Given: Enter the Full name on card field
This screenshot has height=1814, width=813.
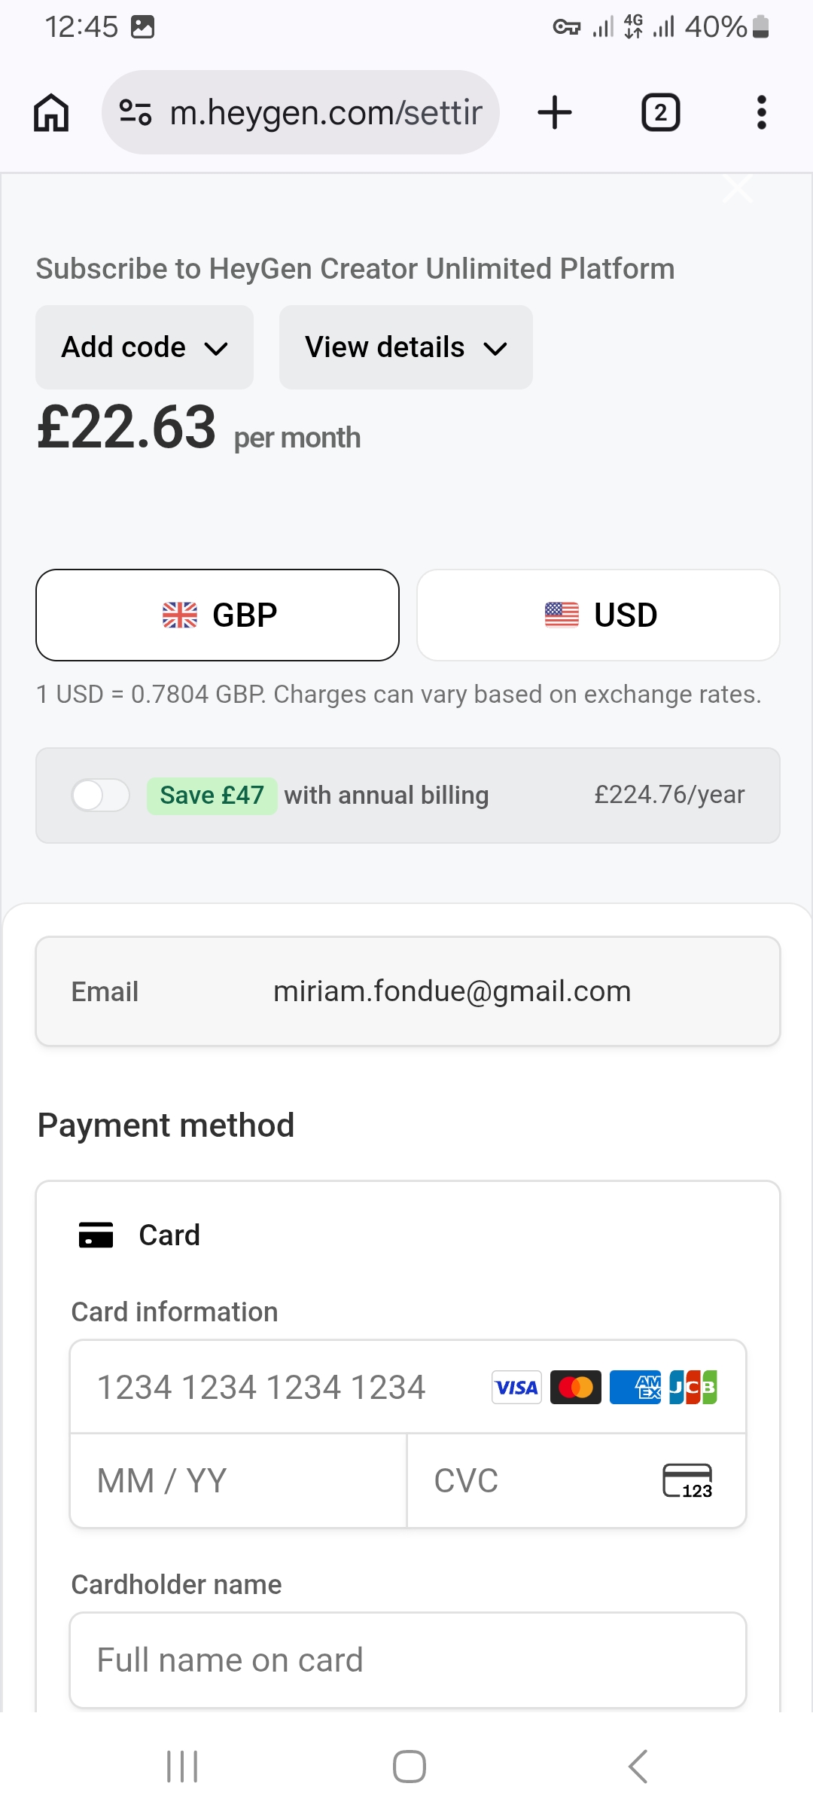Looking at the screenshot, I should point(408,1660).
